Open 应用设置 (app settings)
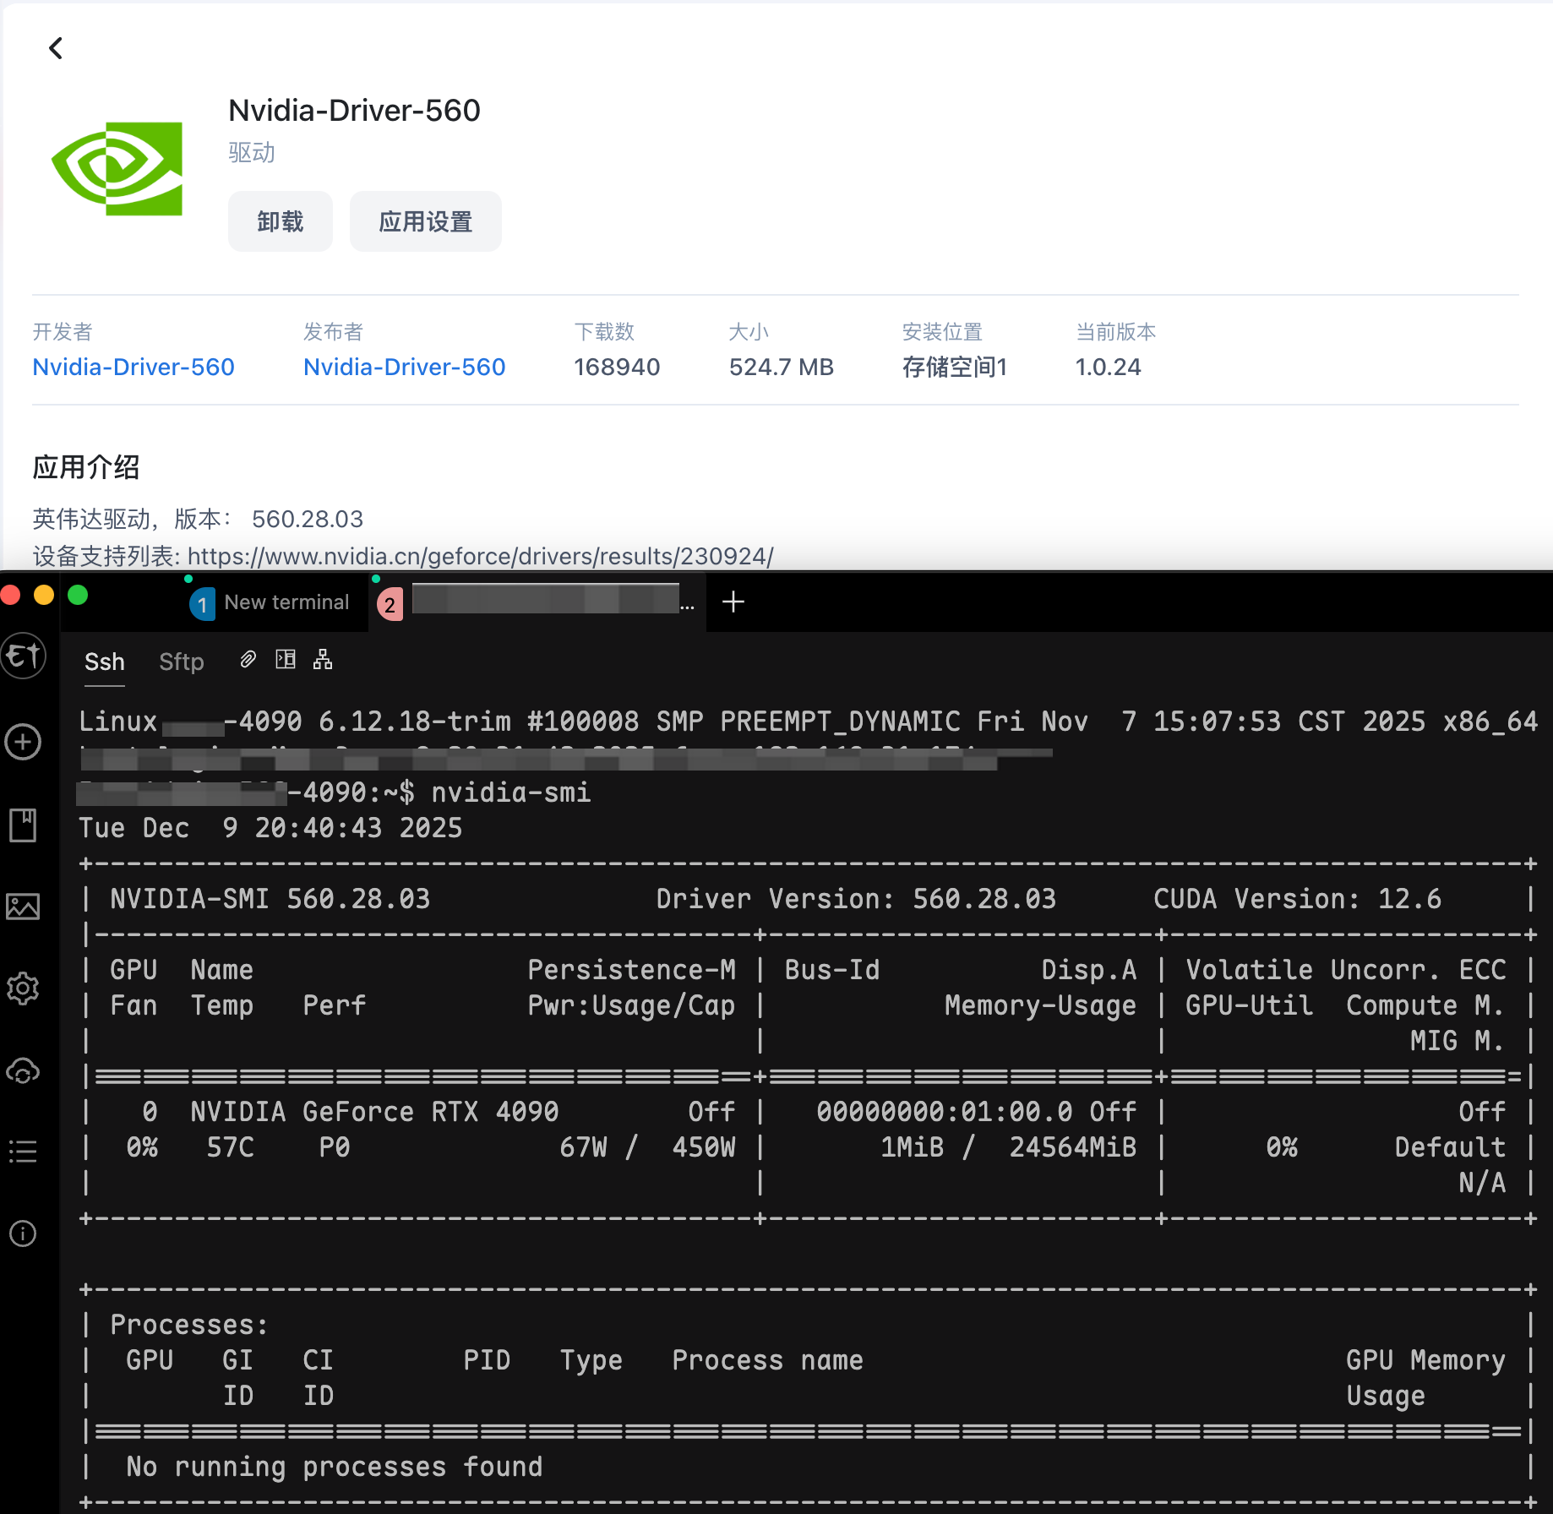The height and width of the screenshot is (1514, 1553). pyautogui.click(x=425, y=221)
